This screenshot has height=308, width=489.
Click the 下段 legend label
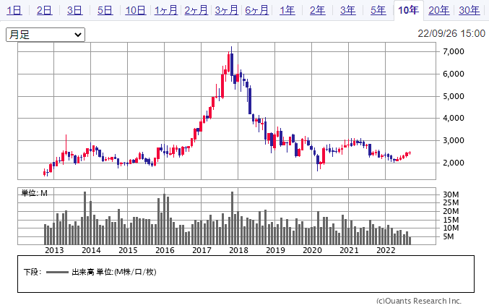[x=32, y=272]
